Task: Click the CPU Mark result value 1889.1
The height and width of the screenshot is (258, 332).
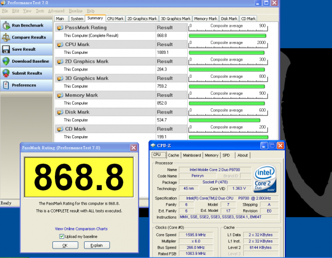Action: point(162,52)
